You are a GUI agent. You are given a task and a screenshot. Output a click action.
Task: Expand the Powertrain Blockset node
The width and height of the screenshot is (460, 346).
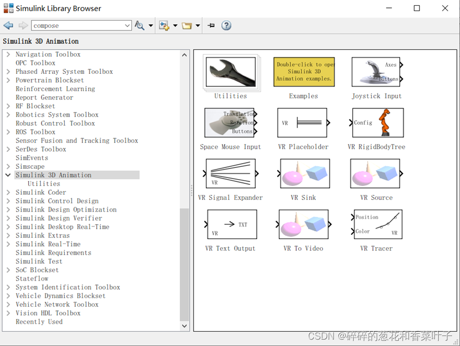(x=8, y=80)
